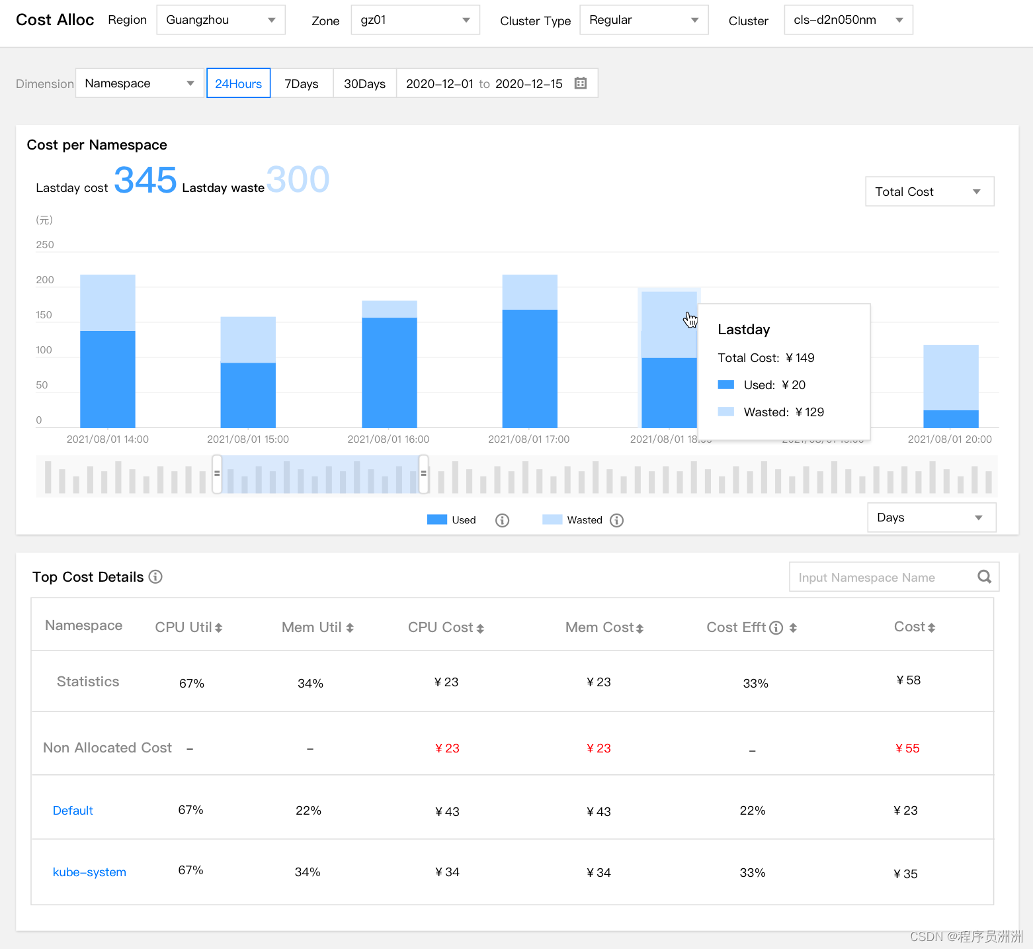
Task: Open Dimension dropdown showing Namespace
Action: click(x=140, y=83)
